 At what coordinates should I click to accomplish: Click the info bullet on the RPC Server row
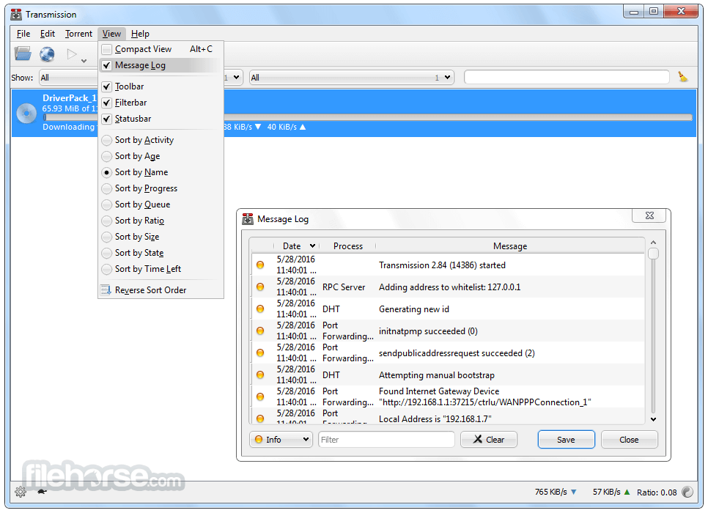(x=260, y=287)
